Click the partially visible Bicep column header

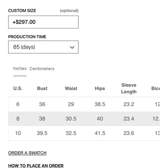pyautogui.click(x=156, y=89)
